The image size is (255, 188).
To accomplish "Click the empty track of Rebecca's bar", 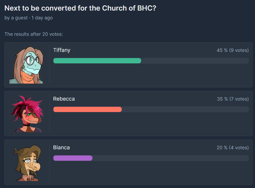I will 185,109.
